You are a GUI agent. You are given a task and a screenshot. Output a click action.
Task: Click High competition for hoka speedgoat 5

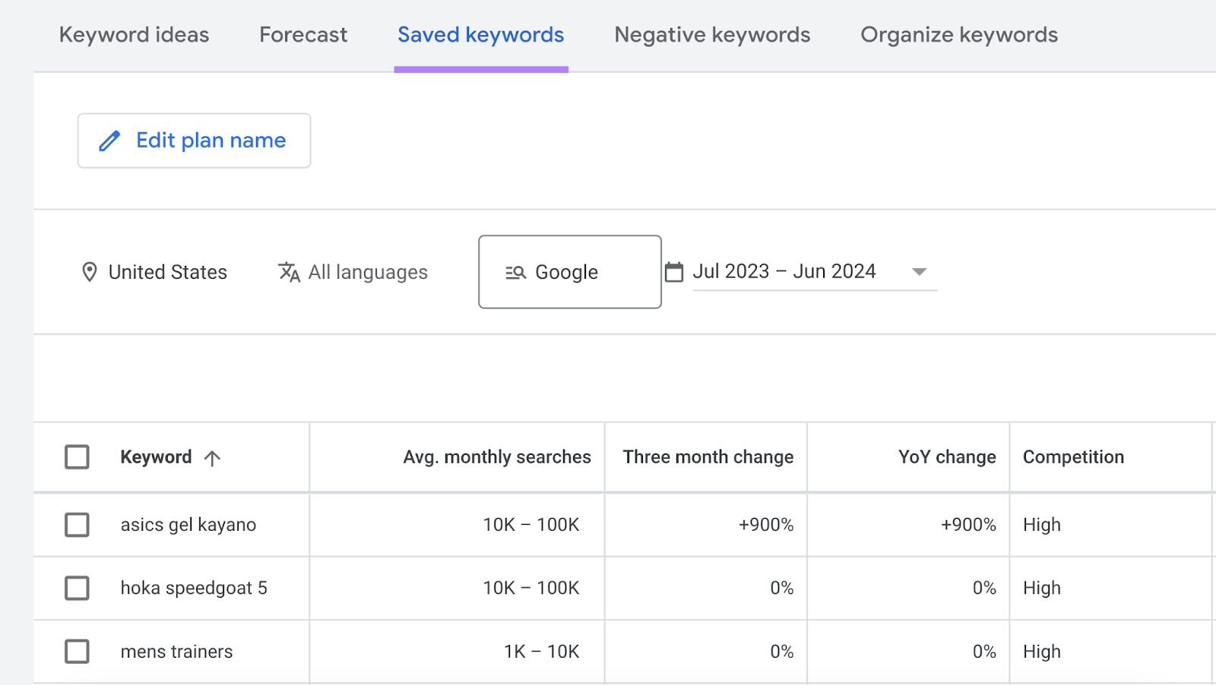point(1042,588)
